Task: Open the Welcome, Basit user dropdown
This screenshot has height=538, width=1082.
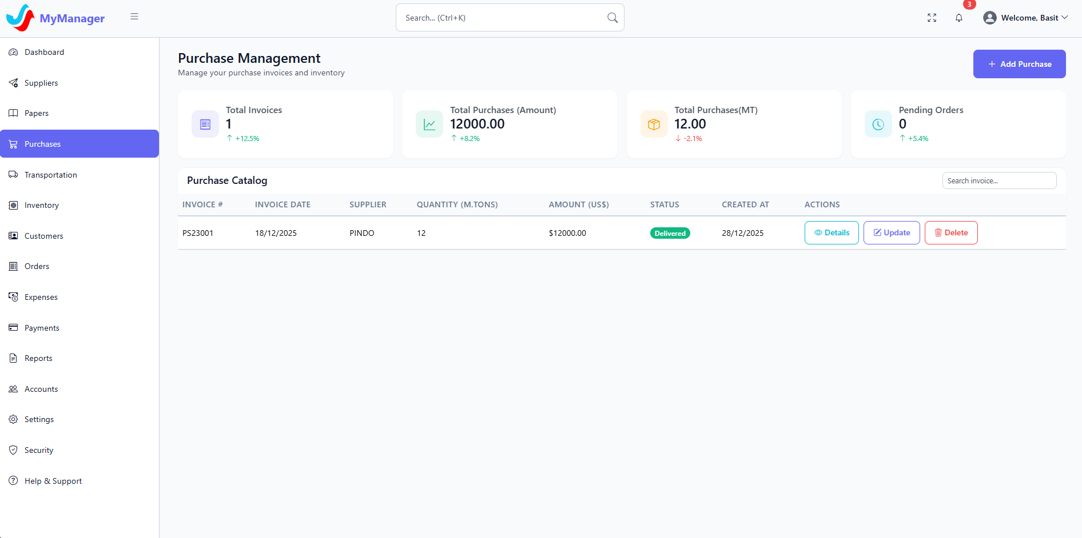Action: (x=1025, y=18)
